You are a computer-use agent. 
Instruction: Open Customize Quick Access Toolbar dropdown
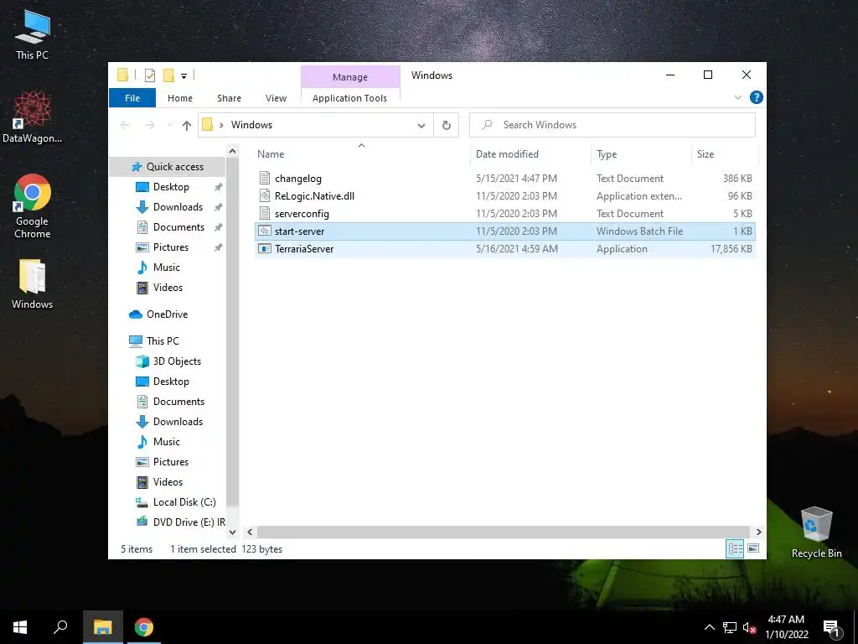183,76
